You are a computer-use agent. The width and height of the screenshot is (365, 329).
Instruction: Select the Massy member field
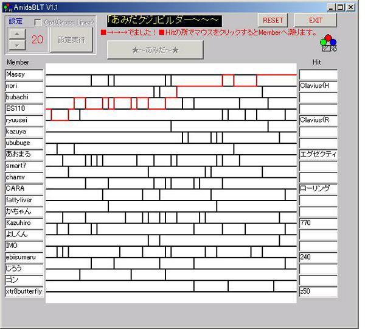tap(24, 74)
